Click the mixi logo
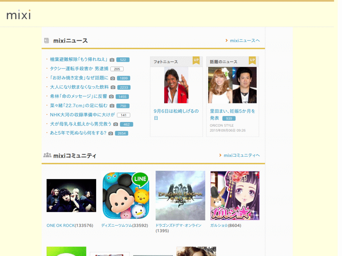The image size is (342, 256). pos(19,15)
